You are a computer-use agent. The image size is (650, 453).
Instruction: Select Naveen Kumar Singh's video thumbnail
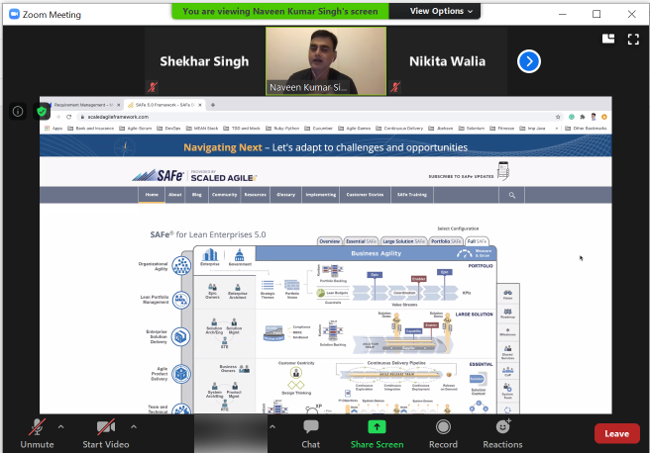326,61
